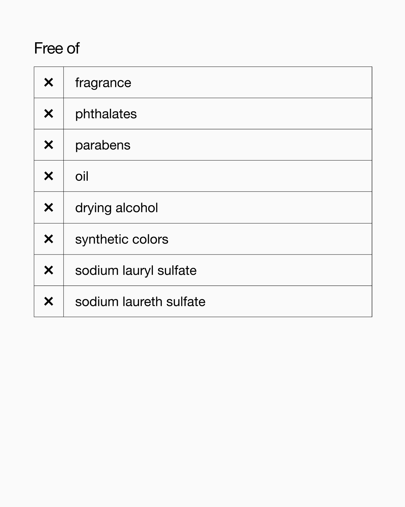Click the X mark next to phthalates
The height and width of the screenshot is (507, 405).
[49, 114]
